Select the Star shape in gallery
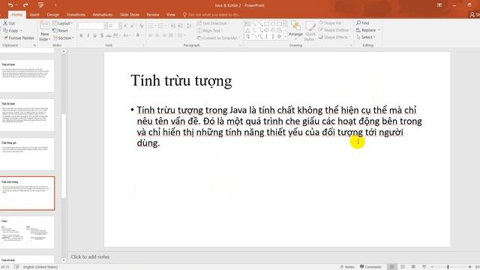Viewport: 480px width, 270px height. pyautogui.click(x=279, y=37)
